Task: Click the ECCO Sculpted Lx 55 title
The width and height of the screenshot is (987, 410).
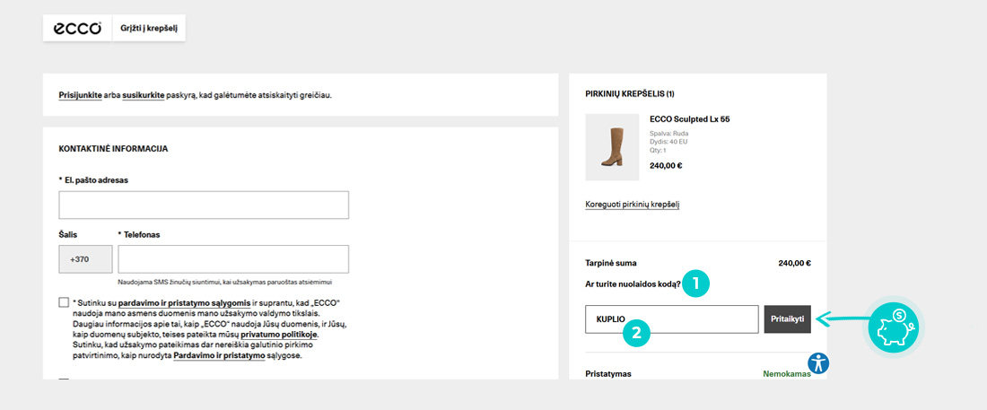Action: pos(689,119)
